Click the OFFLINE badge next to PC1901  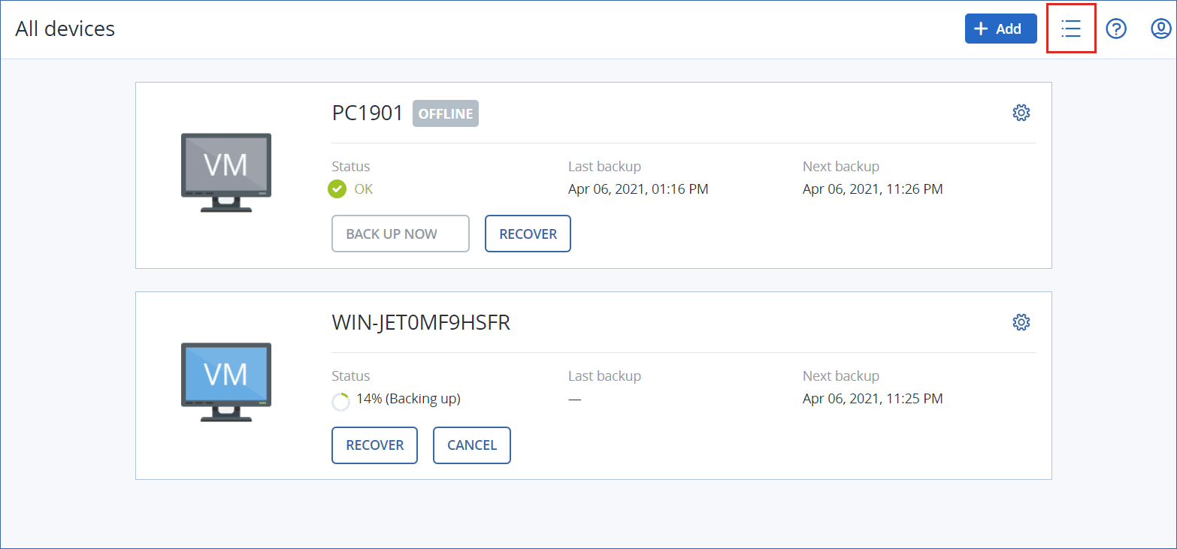(x=446, y=113)
